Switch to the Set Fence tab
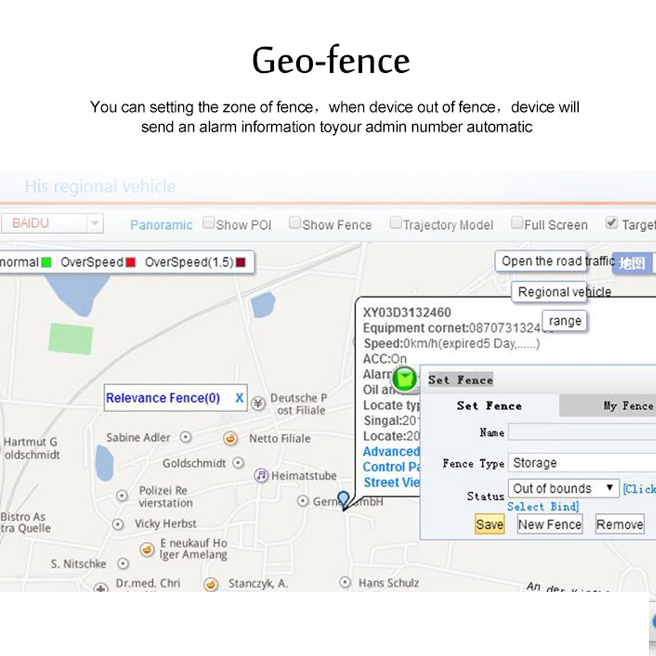656x656 pixels. pos(489,406)
